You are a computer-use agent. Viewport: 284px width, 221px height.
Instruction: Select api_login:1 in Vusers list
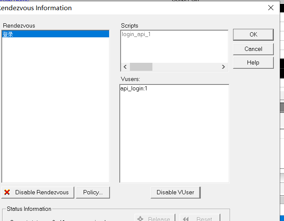[x=134, y=88]
